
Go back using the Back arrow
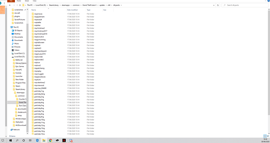pyautogui.click(x=10, y=5)
